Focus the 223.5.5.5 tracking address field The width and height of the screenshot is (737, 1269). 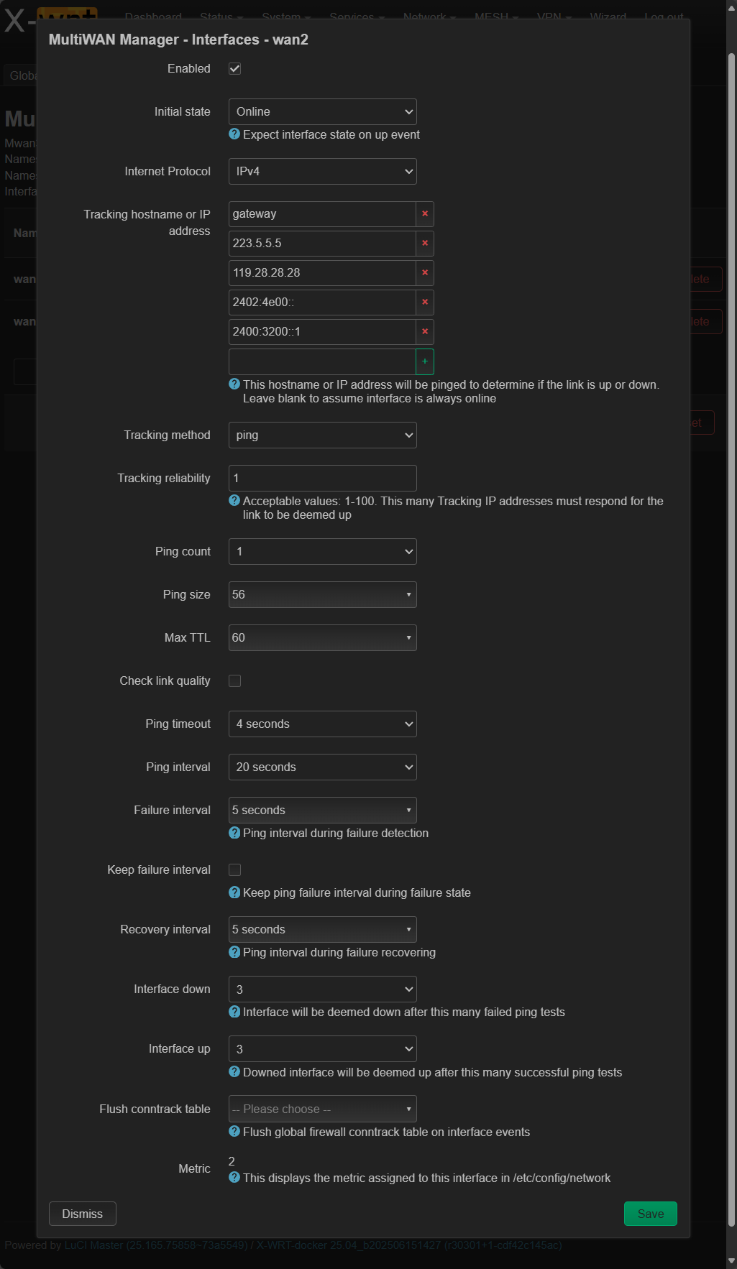[322, 244]
